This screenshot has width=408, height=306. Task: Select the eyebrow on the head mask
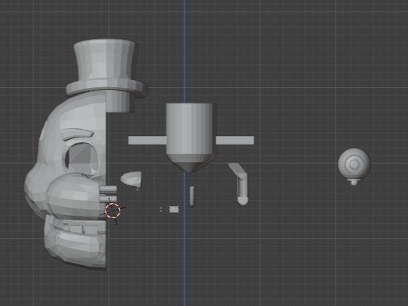[x=77, y=134]
